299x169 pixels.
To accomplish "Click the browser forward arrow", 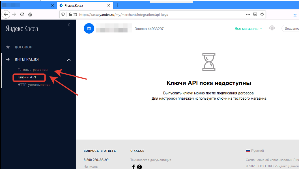I will (x=14, y=14).
